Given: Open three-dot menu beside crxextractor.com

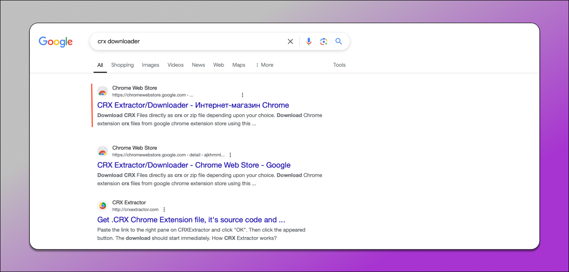Looking at the screenshot, I should coord(164,210).
